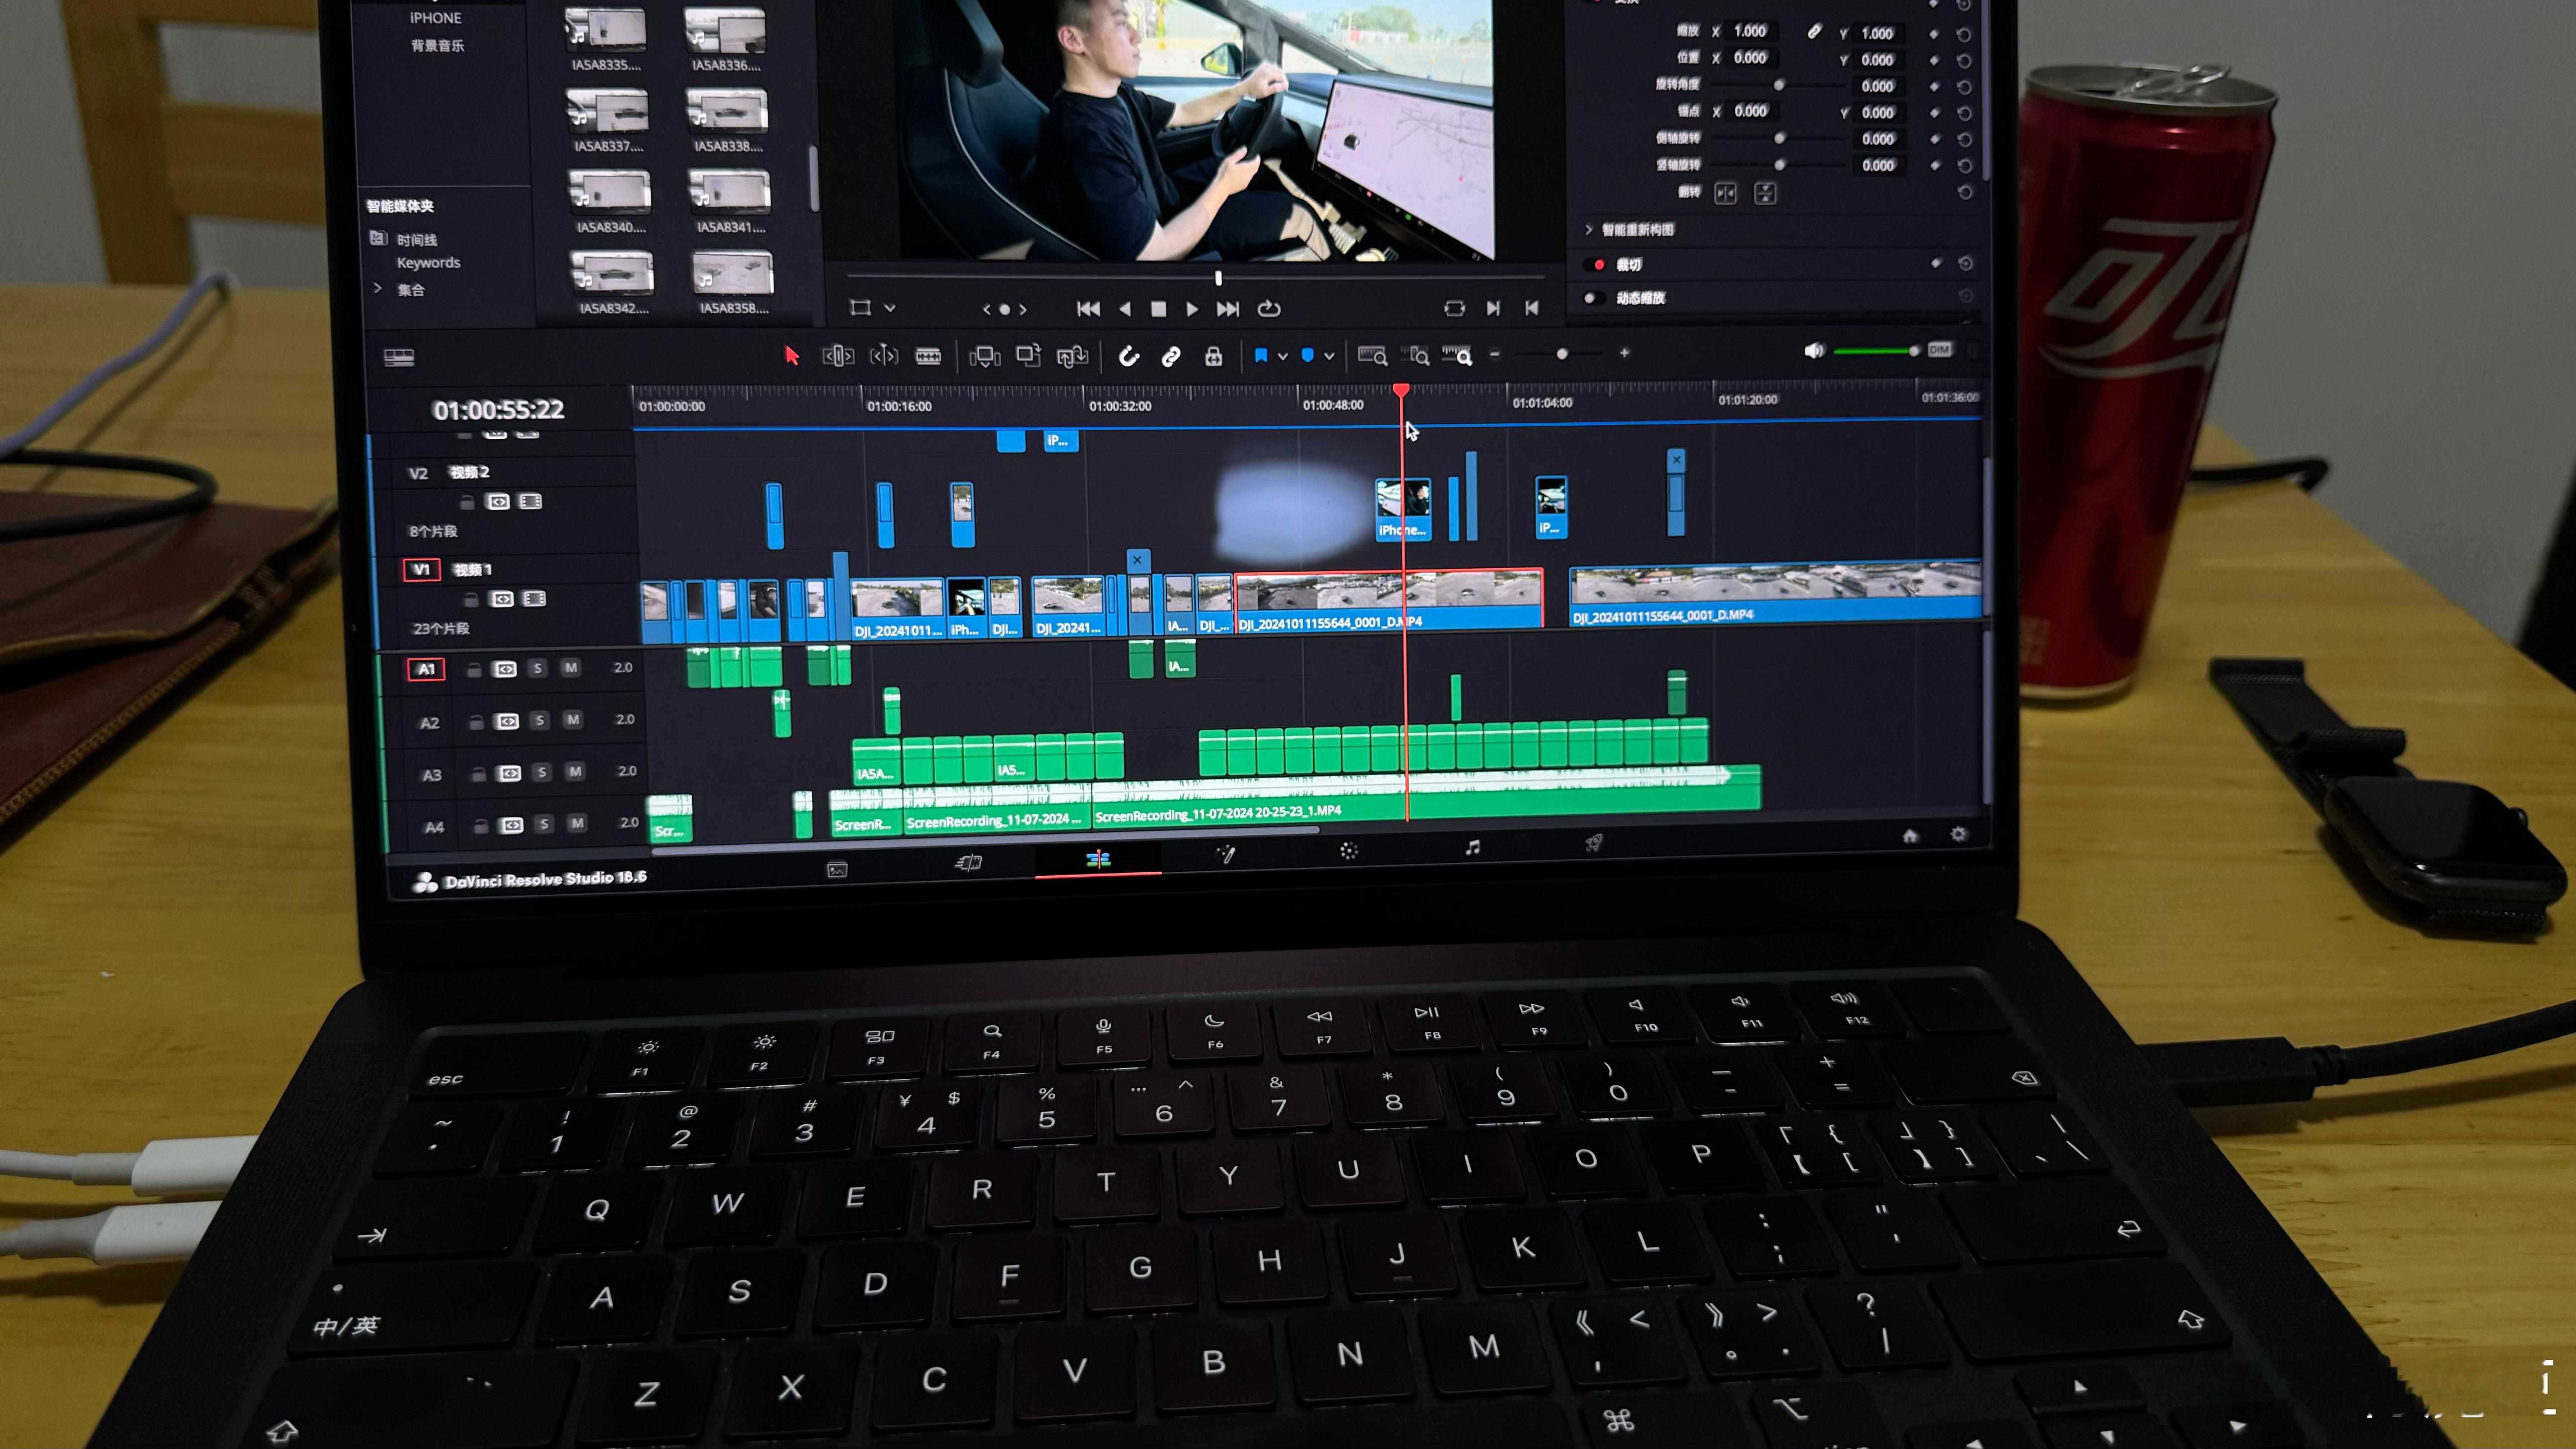
Task: Toggle loop playback in viewer
Action: tap(1269, 309)
